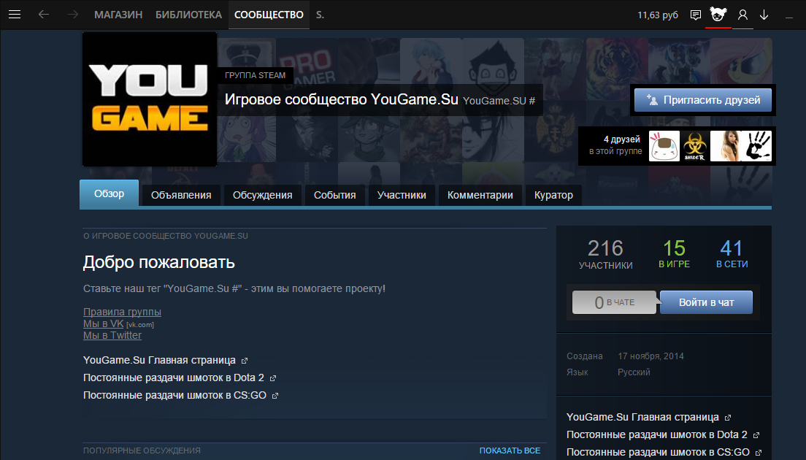Open the external-link icon beside the Dota 2 link in the main section
The width and height of the screenshot is (806, 460).
(273, 378)
